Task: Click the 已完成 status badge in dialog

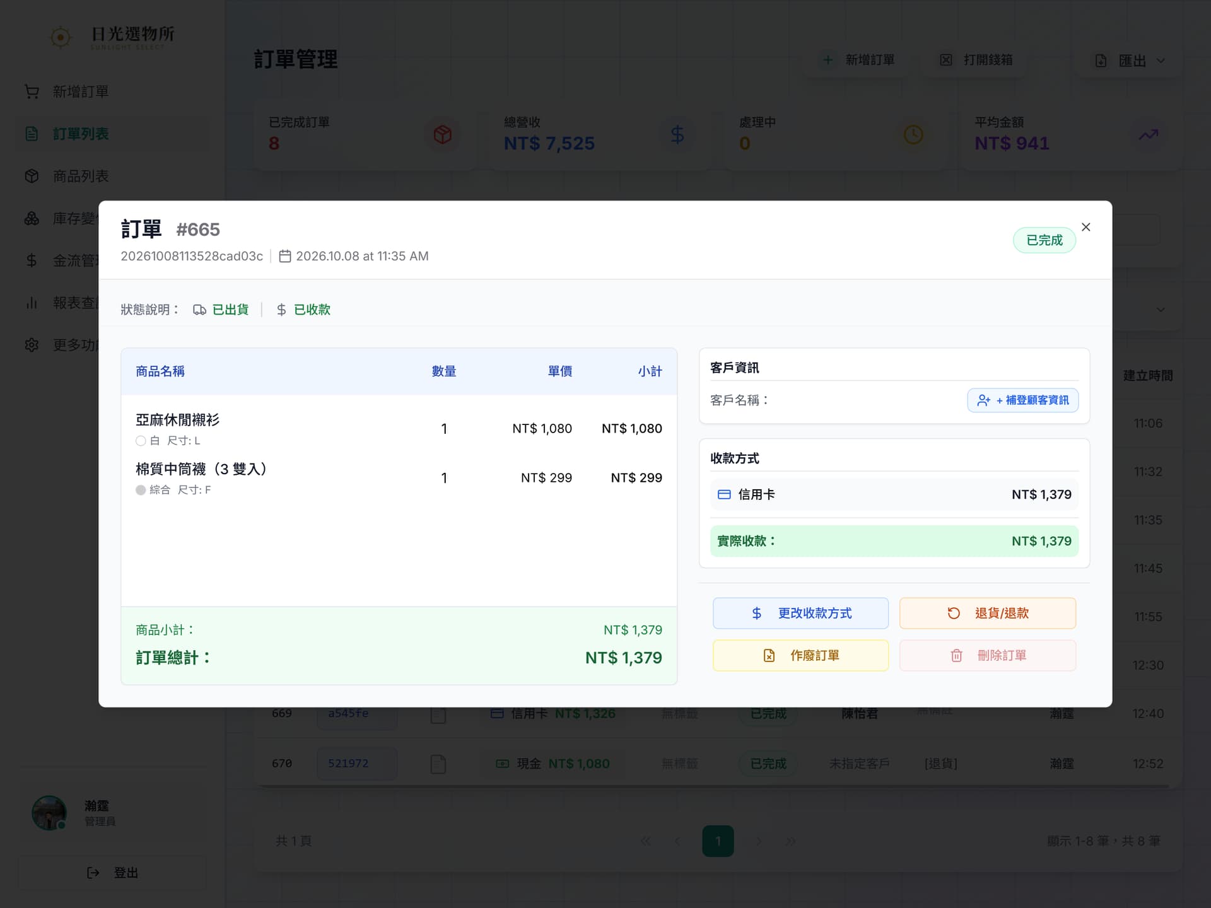Action: (1044, 240)
